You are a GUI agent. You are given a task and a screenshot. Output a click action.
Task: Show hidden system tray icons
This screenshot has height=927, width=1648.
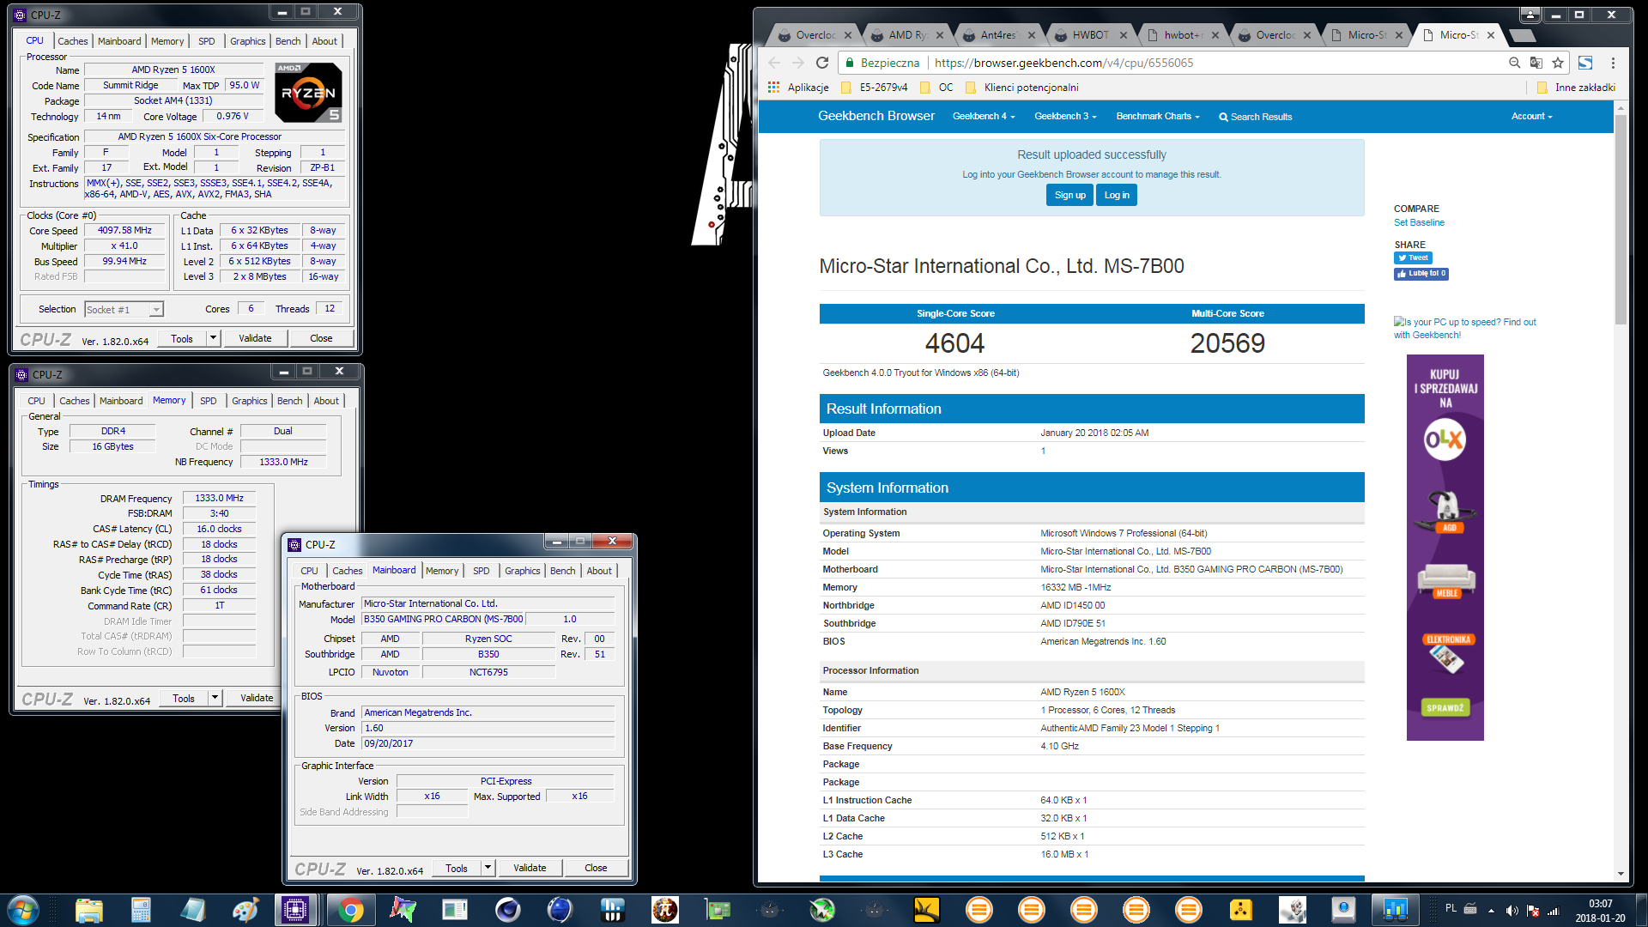pyautogui.click(x=1491, y=910)
